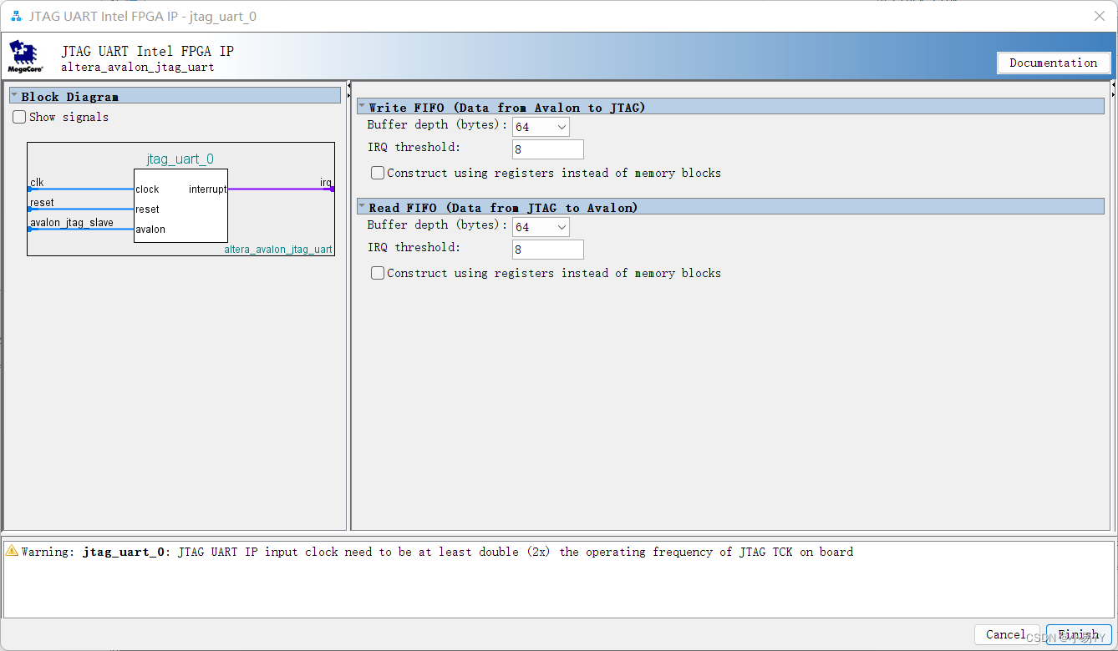1118x651 pixels.
Task: Click the Write FIFO IRQ threshold field
Action: click(548, 149)
